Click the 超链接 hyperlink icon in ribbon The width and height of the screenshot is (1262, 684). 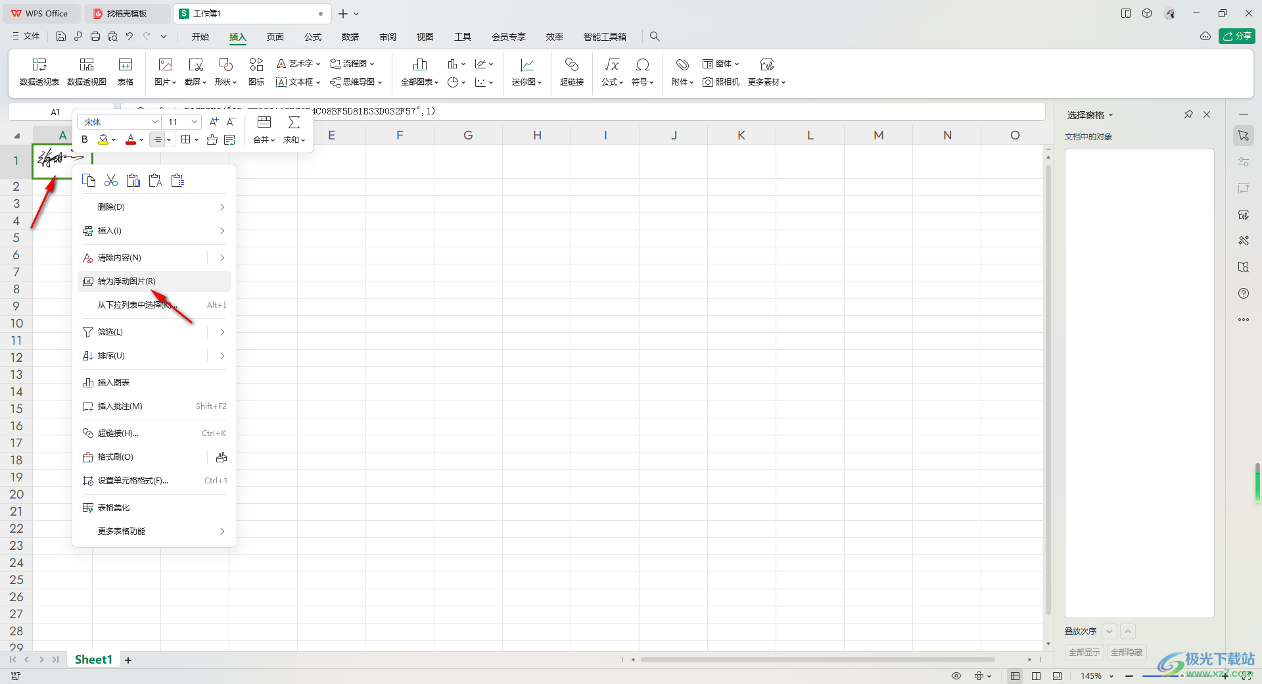tap(572, 72)
